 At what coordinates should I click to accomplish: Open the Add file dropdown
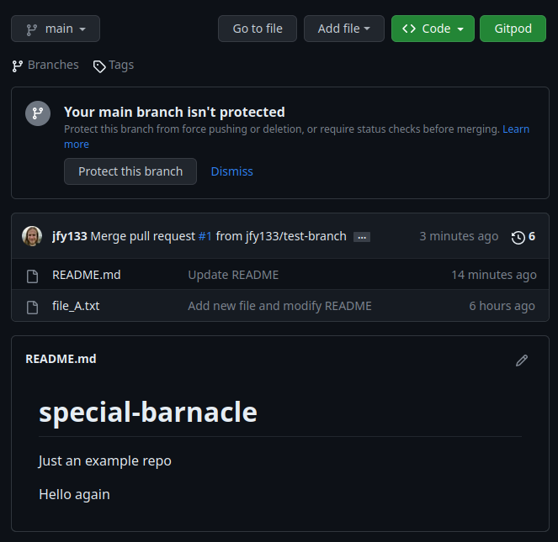[x=343, y=29]
